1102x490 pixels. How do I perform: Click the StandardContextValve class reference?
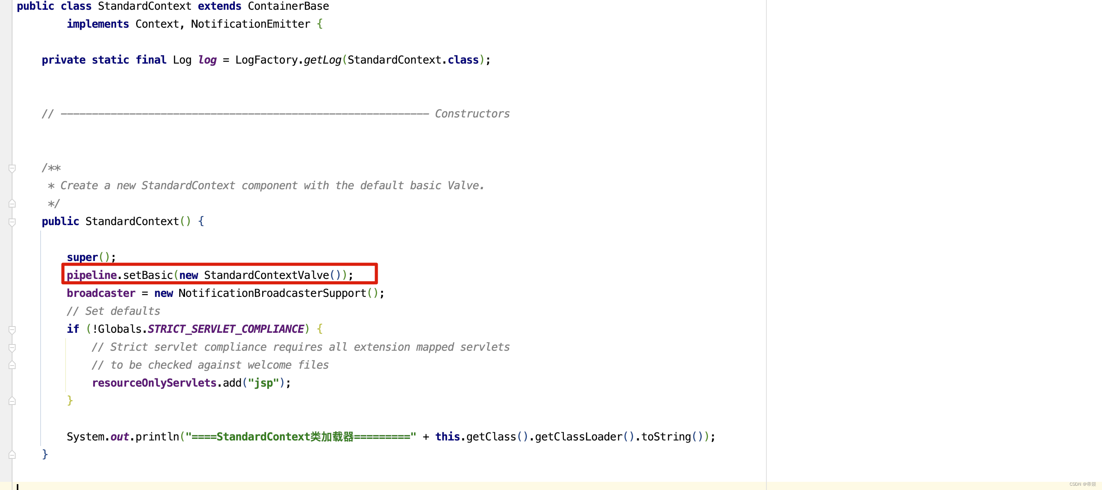[266, 275]
